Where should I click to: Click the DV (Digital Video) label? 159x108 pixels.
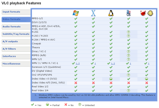(42, 71)
